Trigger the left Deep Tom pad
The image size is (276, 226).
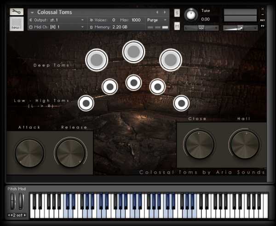[x=97, y=60]
